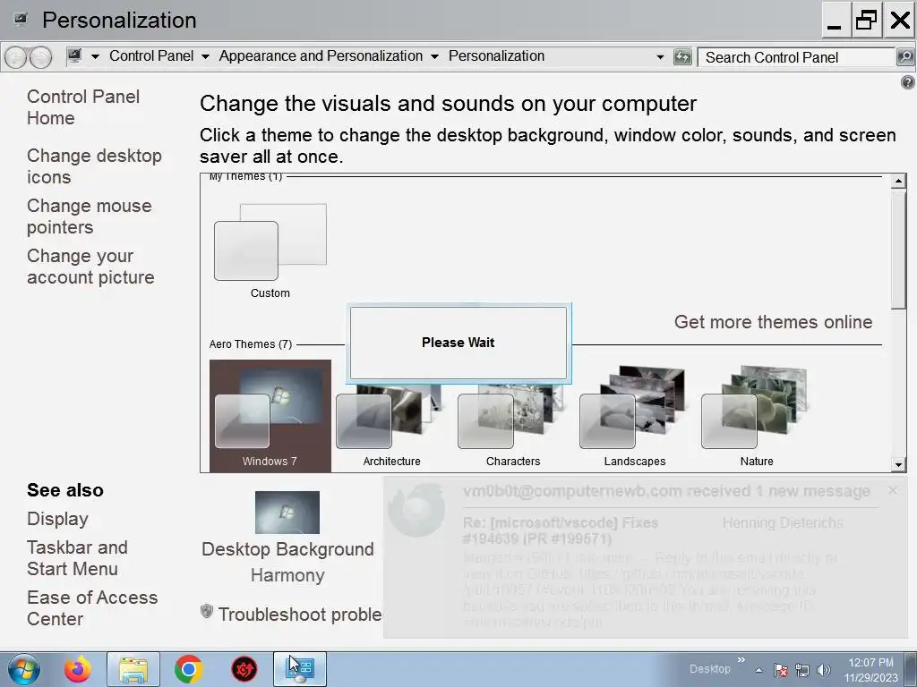Expand dropdown arrow after Control Panel
917x687 pixels.
click(x=205, y=56)
